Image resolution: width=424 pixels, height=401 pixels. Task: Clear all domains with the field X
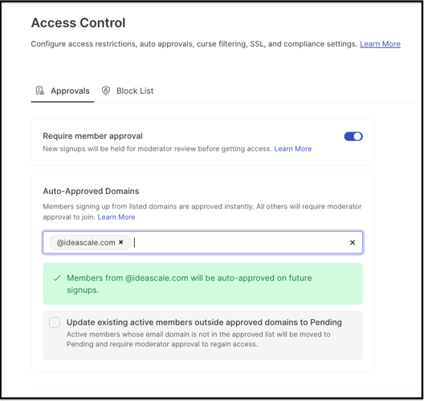tap(353, 242)
